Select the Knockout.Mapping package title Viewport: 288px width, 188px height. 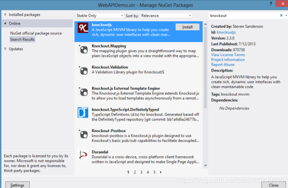click(109, 46)
